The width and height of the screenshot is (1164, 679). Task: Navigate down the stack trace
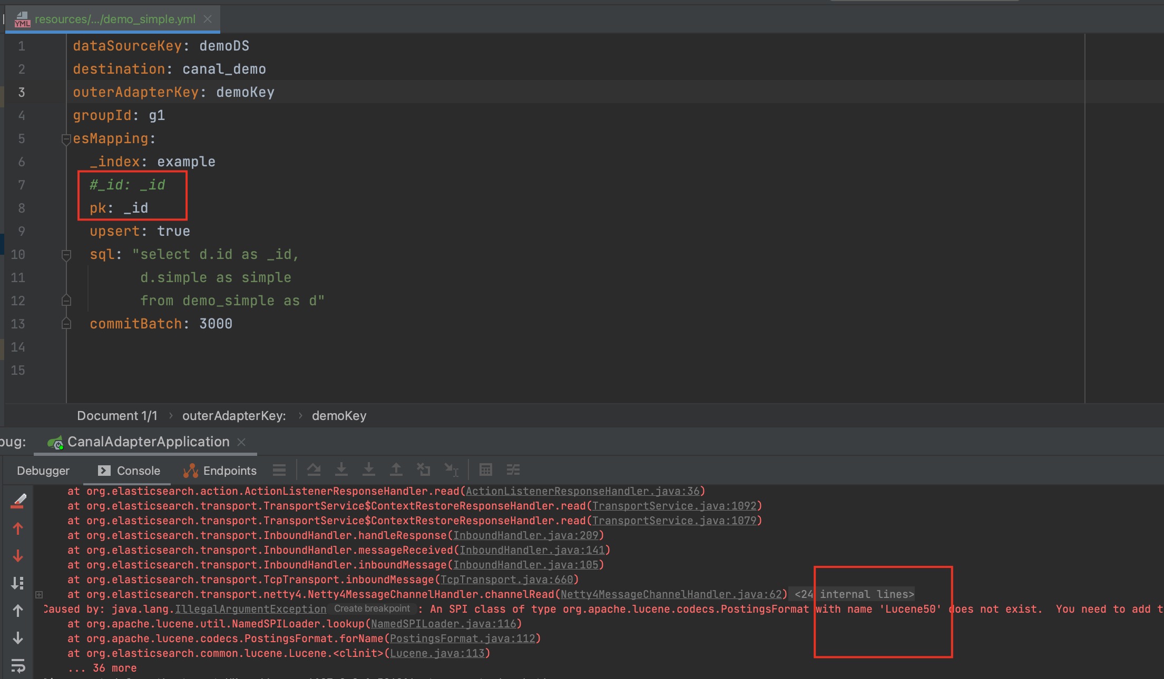18,555
